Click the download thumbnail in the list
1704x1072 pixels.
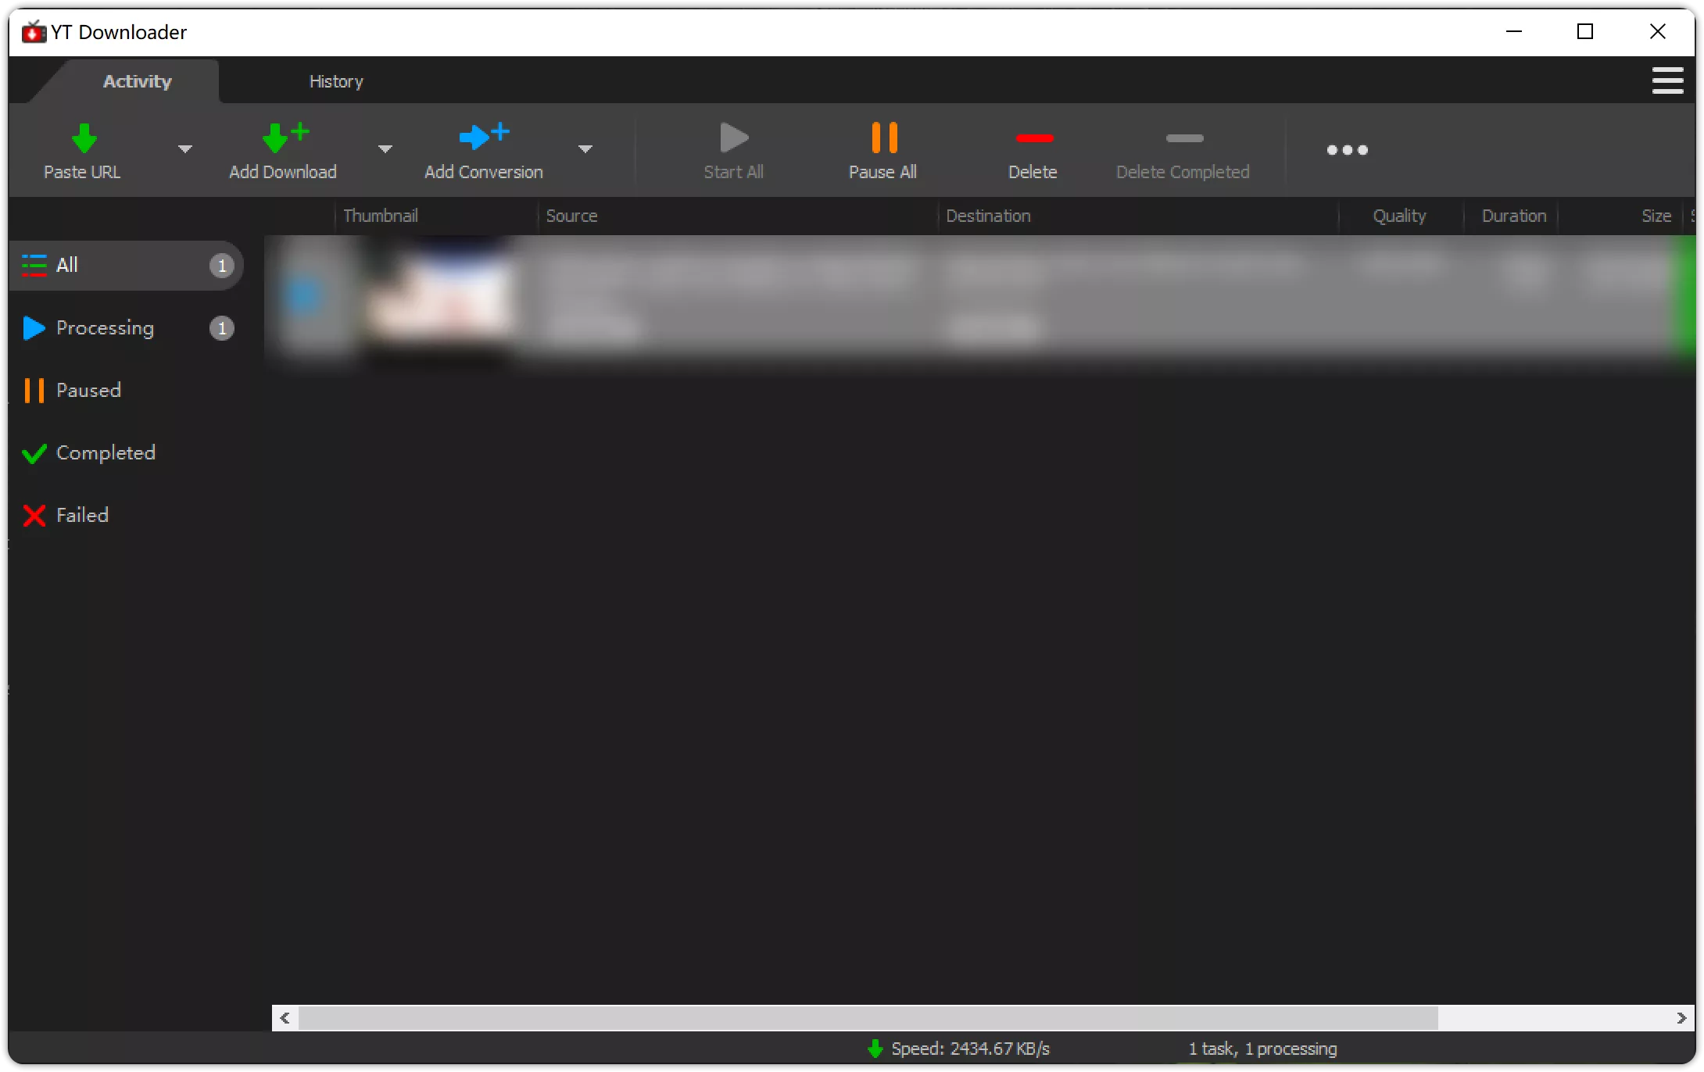click(x=438, y=301)
